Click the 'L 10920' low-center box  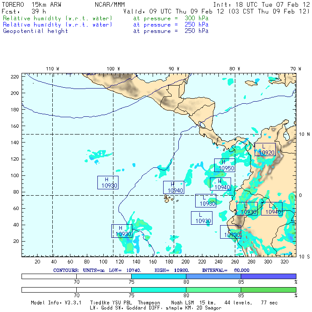(x=265, y=149)
